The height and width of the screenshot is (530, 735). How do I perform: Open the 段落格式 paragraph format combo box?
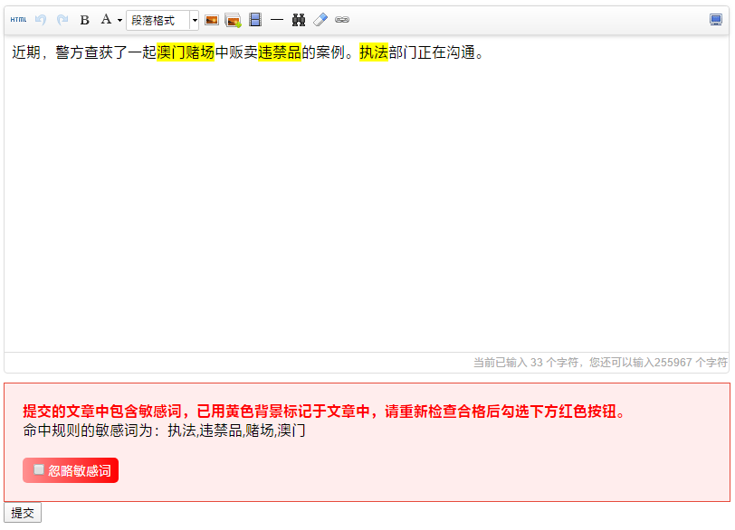(x=162, y=20)
